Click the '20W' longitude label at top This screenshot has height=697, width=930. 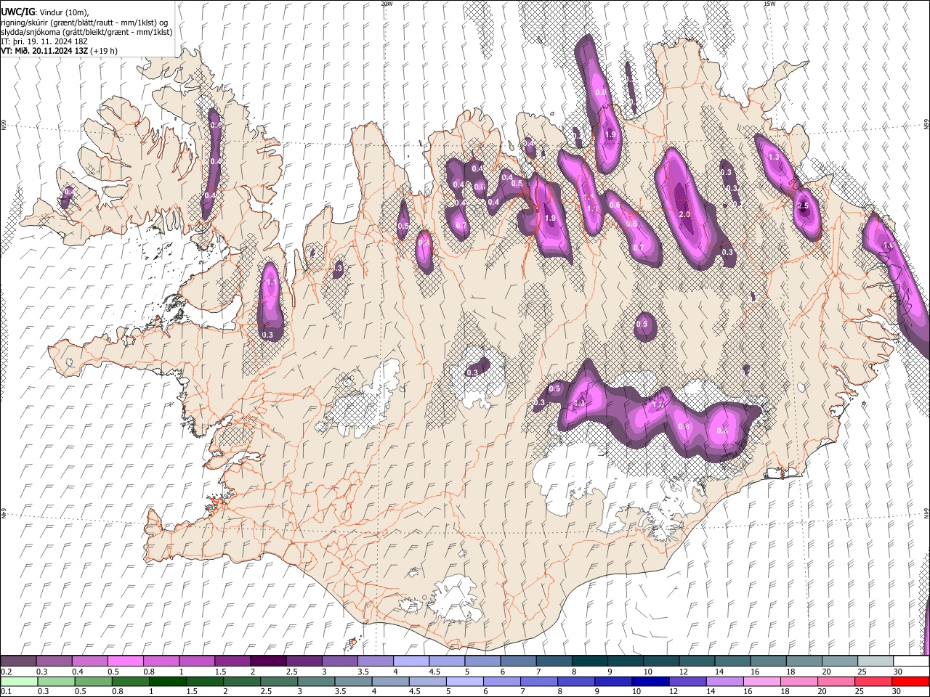pos(387,4)
